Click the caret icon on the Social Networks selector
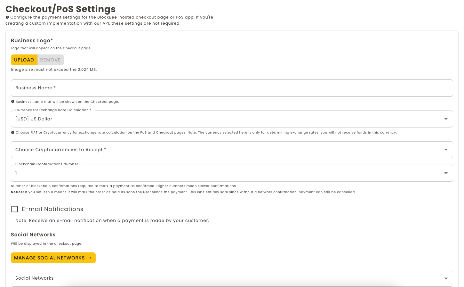This screenshot has height=287, width=464. click(x=446, y=278)
